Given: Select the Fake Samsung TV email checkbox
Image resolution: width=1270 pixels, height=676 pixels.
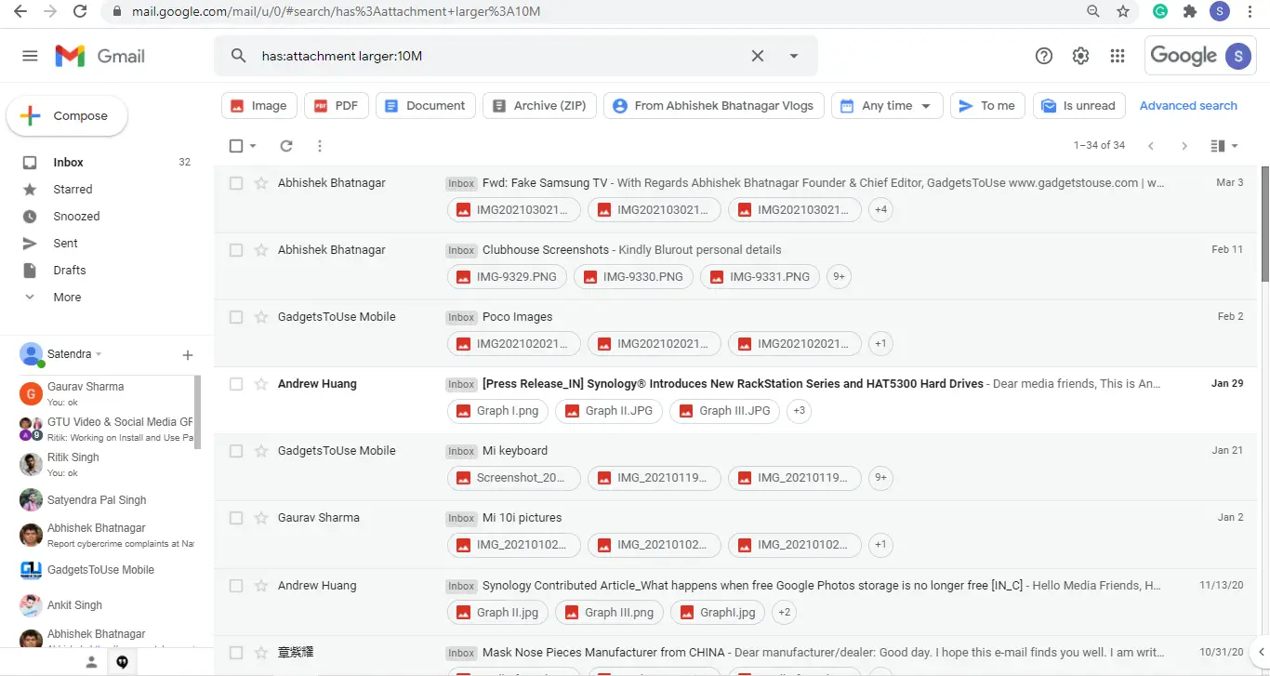Looking at the screenshot, I should [x=236, y=183].
